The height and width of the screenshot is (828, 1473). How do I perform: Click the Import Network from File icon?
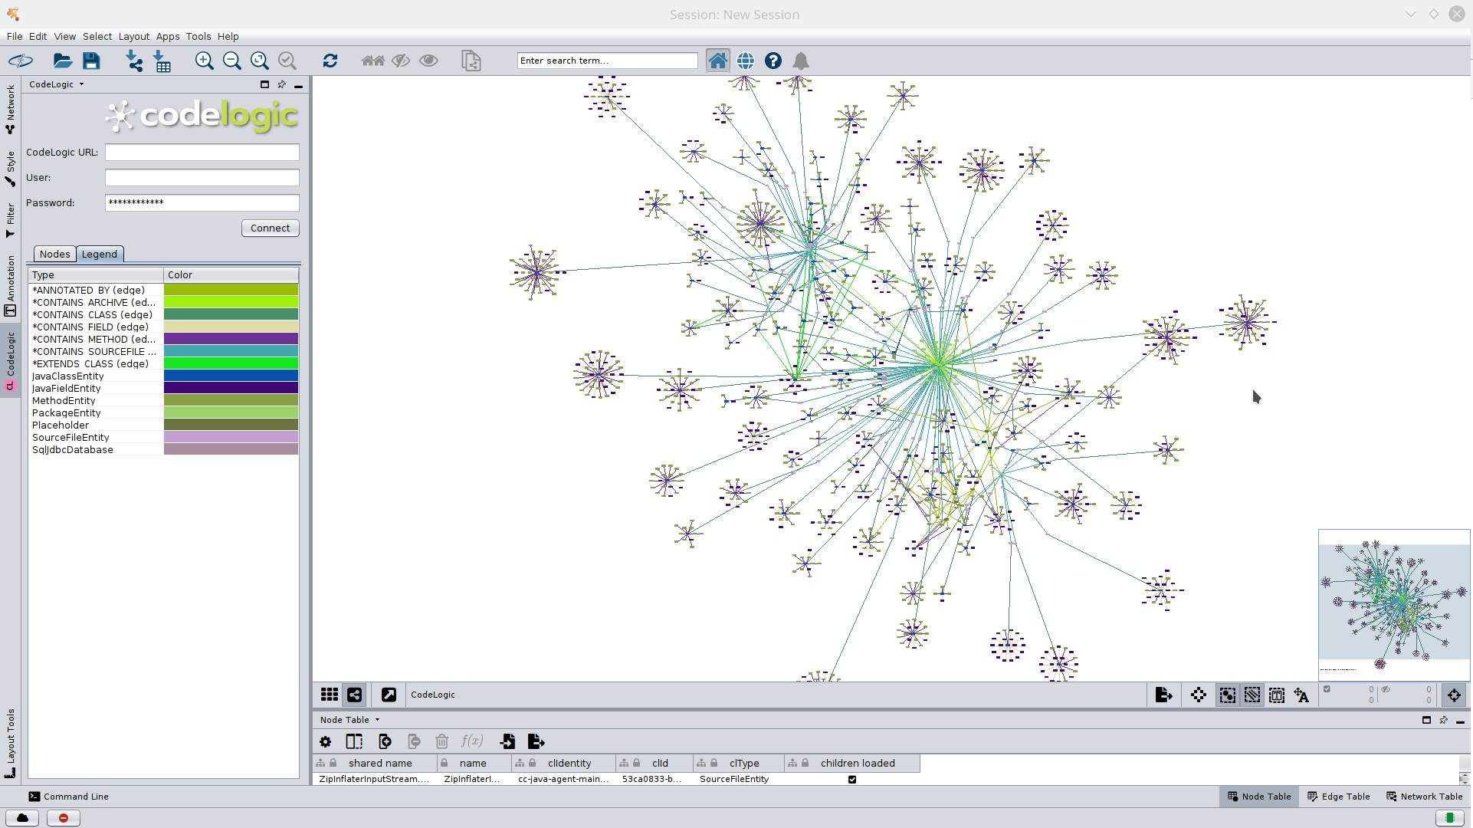click(x=134, y=61)
